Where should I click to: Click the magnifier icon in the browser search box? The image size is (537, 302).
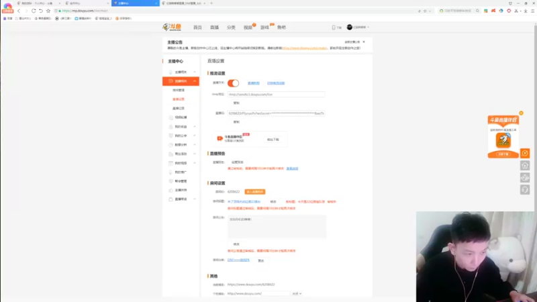pyautogui.click(x=477, y=11)
